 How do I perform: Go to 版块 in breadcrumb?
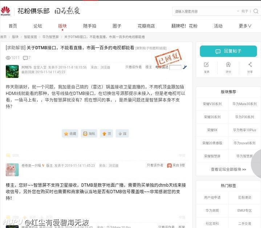pos(15,37)
